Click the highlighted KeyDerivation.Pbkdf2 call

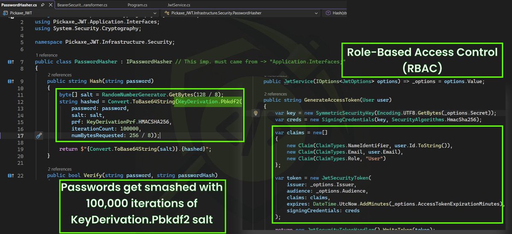coord(209,101)
